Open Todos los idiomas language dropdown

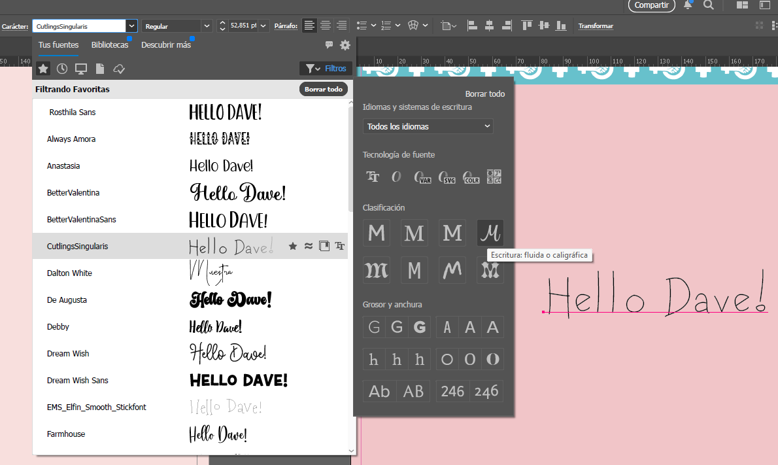pos(428,126)
